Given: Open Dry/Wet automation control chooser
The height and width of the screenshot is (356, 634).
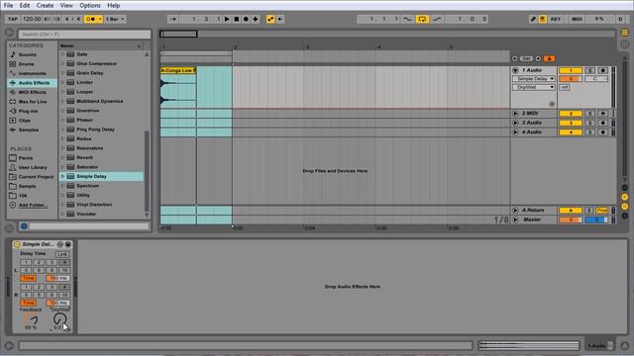Looking at the screenshot, I should (534, 87).
